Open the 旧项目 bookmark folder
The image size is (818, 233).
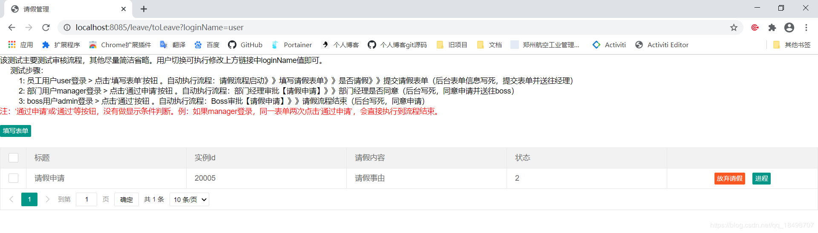[452, 45]
